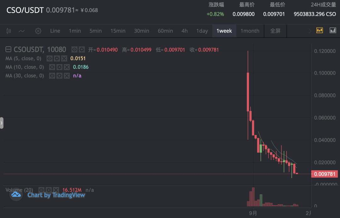Hide the MA (10, close, 0) line
340x218 pixels.
tap(52, 67)
